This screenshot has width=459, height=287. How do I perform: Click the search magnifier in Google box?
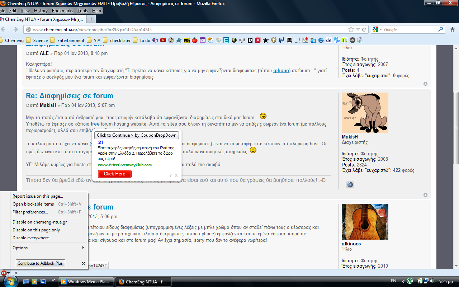441,29
